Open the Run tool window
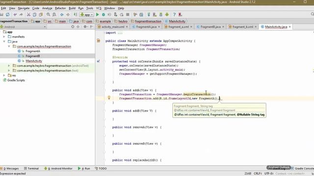Screen dimensions: 314x176 pyautogui.click(x=84, y=169)
